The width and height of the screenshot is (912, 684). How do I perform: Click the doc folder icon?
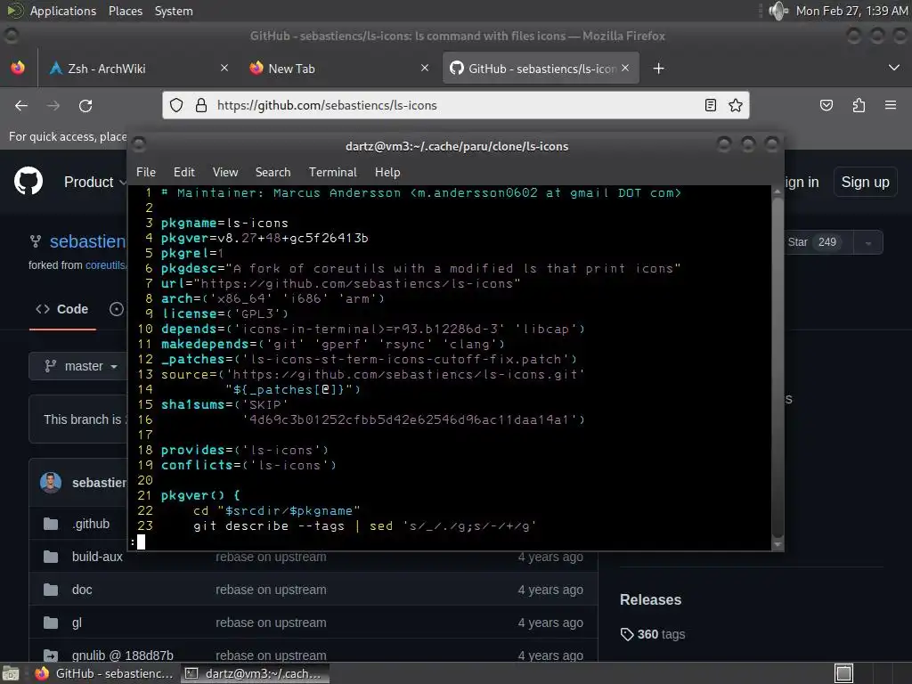(x=51, y=590)
